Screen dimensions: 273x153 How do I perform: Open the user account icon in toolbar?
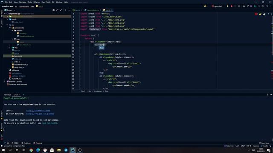tap(206, 6)
